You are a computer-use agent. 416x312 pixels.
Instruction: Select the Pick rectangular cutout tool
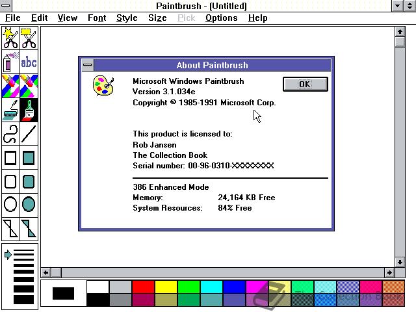click(x=29, y=38)
